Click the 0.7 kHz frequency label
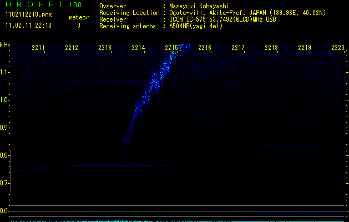This screenshot has height=222, width=349. pyautogui.click(x=4, y=183)
